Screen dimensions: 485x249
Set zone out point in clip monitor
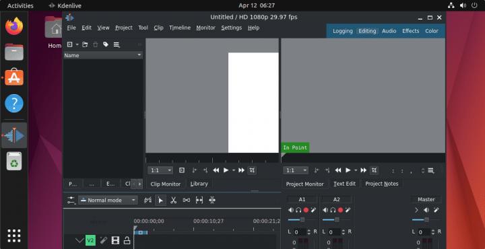(205, 170)
